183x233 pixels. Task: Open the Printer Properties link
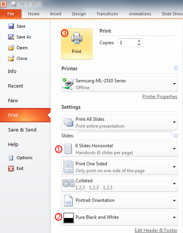(x=160, y=97)
